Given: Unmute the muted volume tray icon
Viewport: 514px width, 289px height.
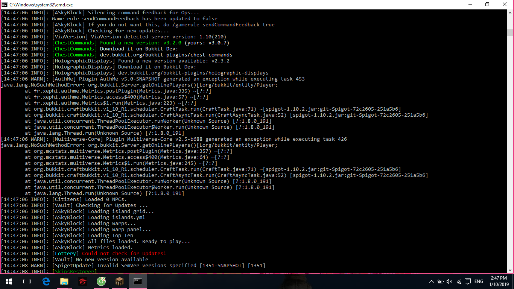Looking at the screenshot, I should (x=449, y=281).
